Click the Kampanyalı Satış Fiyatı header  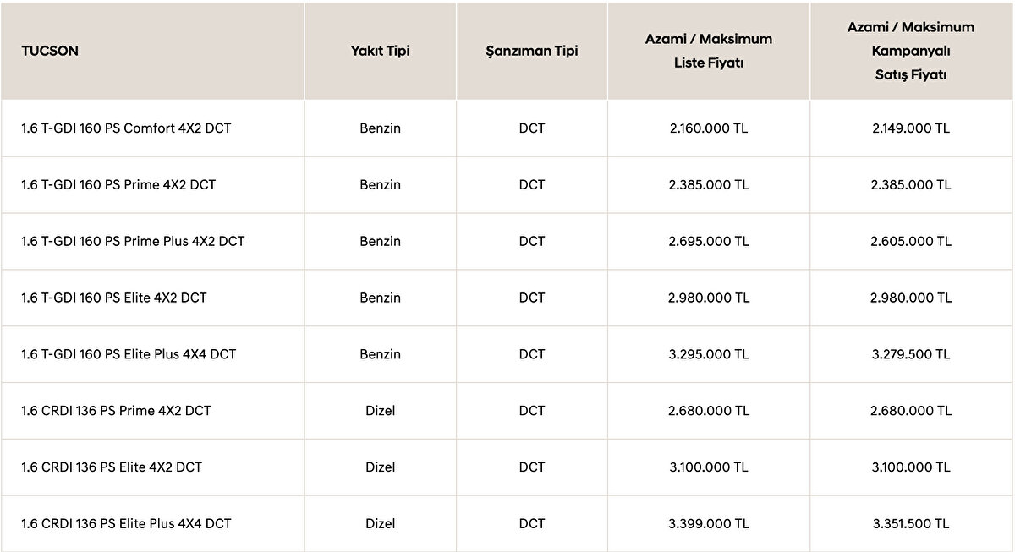911,51
